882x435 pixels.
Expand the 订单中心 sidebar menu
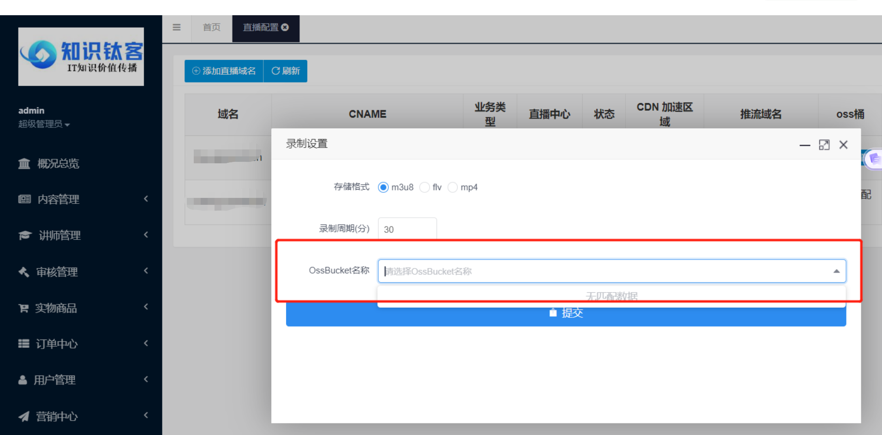click(81, 344)
